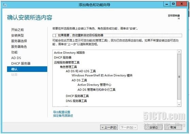Close the 添加角色和功能向导 window

[x=181, y=4]
